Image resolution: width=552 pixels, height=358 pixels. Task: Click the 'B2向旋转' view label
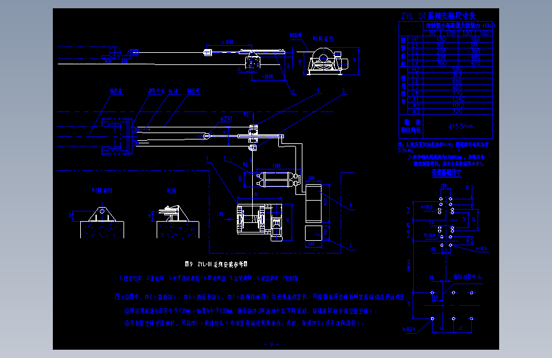click(102, 190)
